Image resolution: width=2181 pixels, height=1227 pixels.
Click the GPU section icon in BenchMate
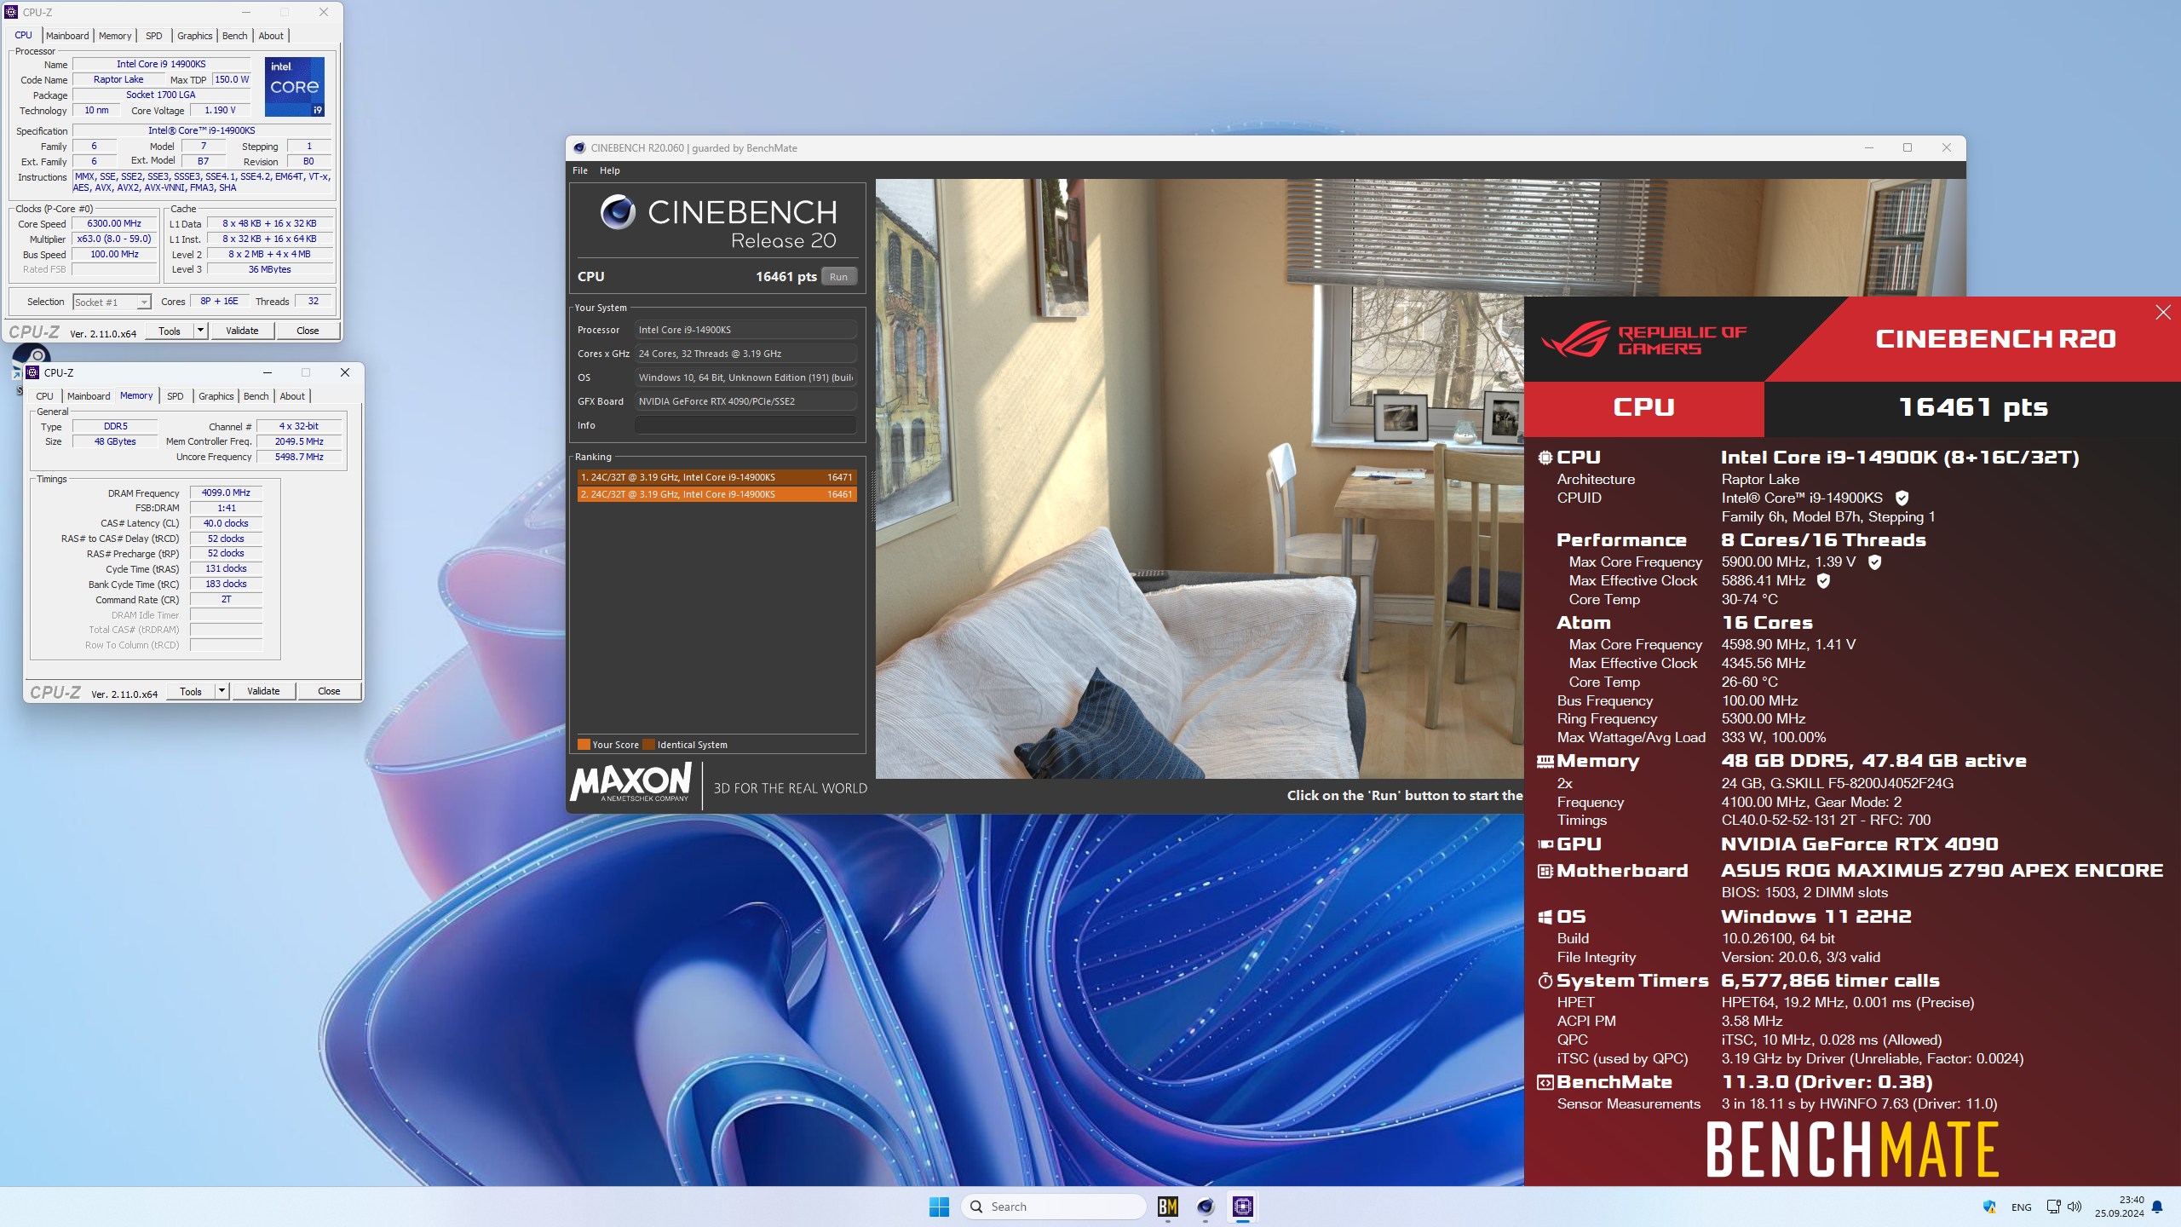pyautogui.click(x=1545, y=844)
